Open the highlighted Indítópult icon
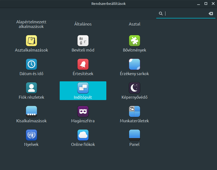217x170 pixels. pyautogui.click(x=83, y=88)
